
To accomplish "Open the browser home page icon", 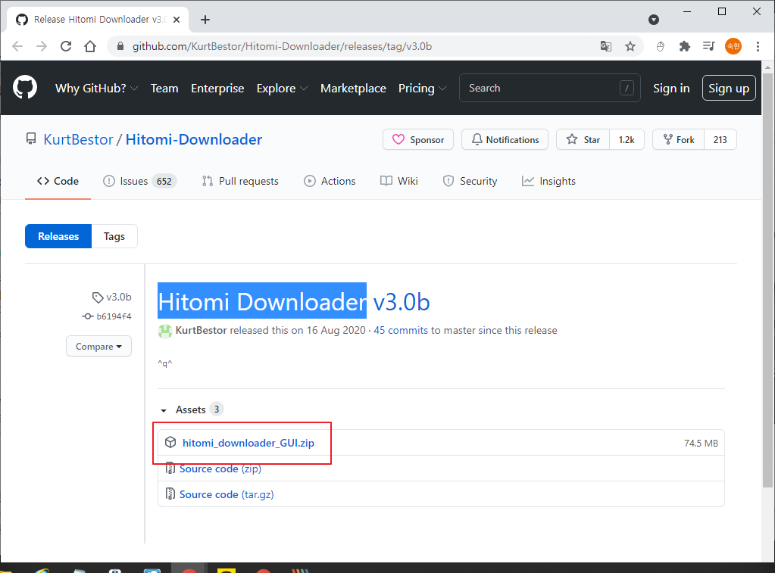I will (90, 46).
